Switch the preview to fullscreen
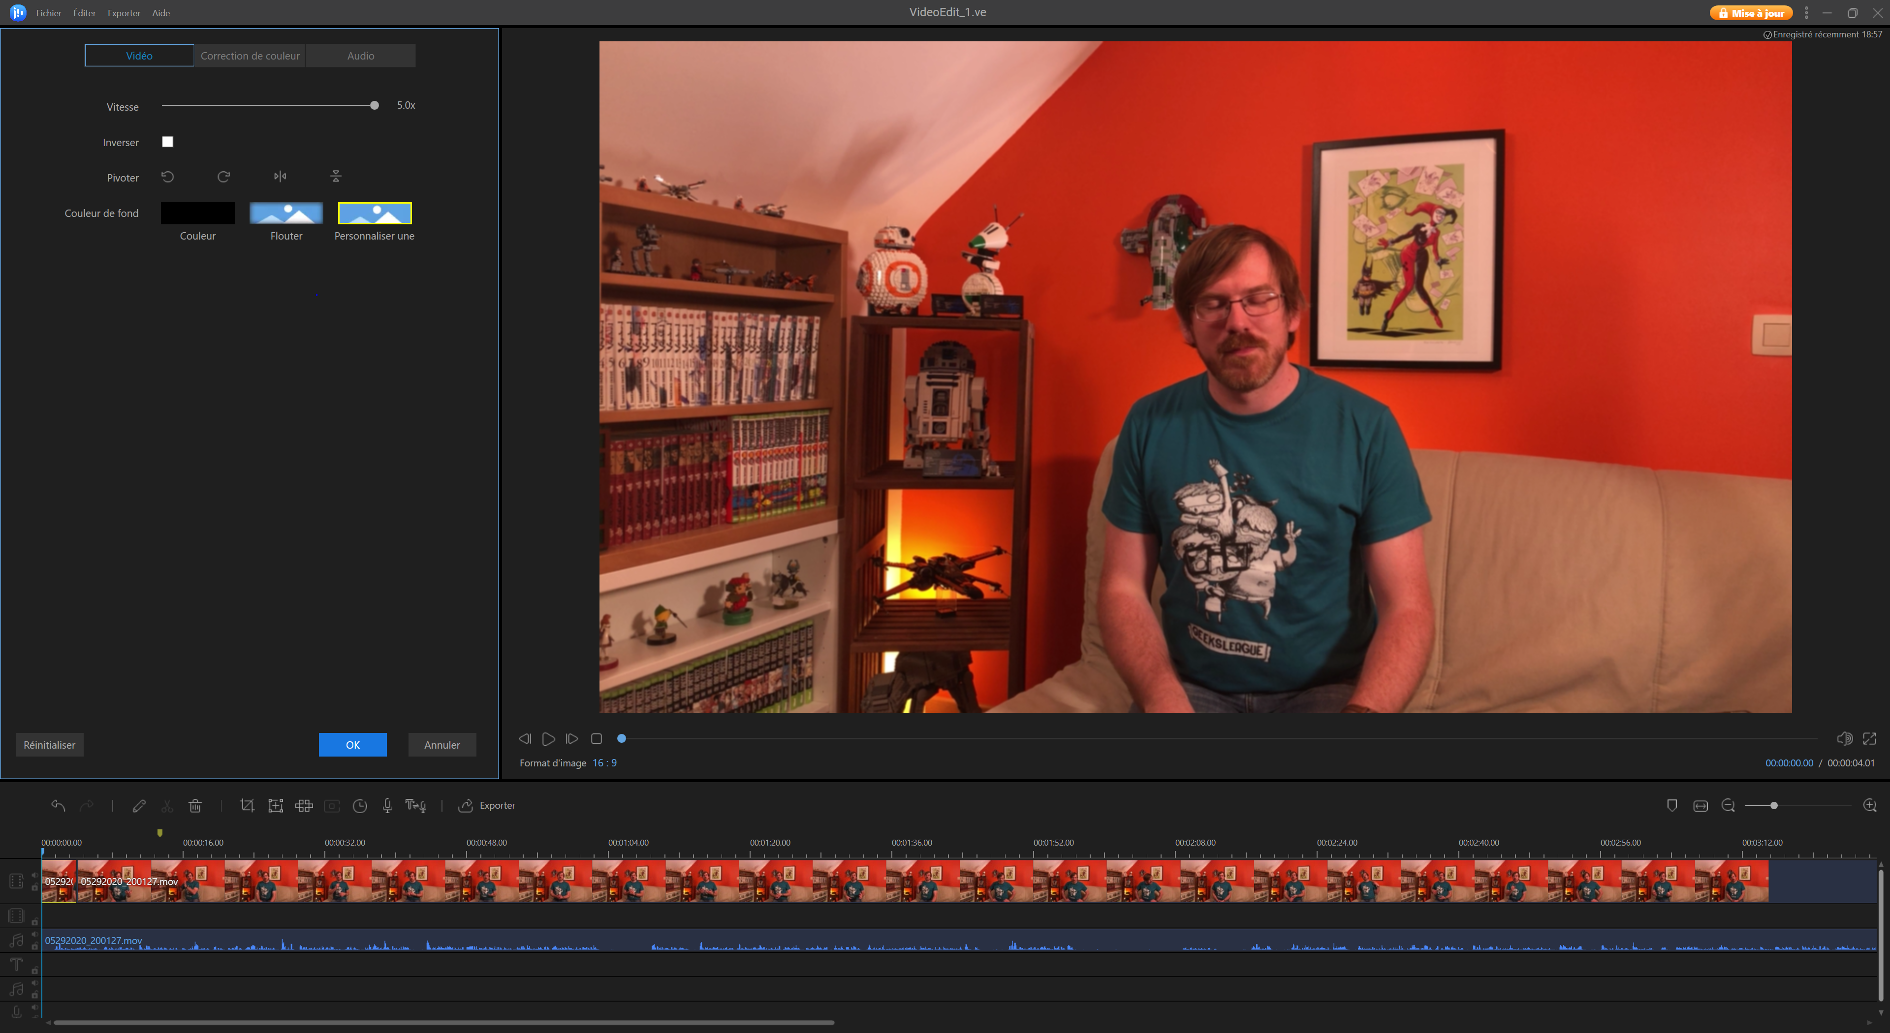This screenshot has width=1890, height=1033. tap(1869, 738)
